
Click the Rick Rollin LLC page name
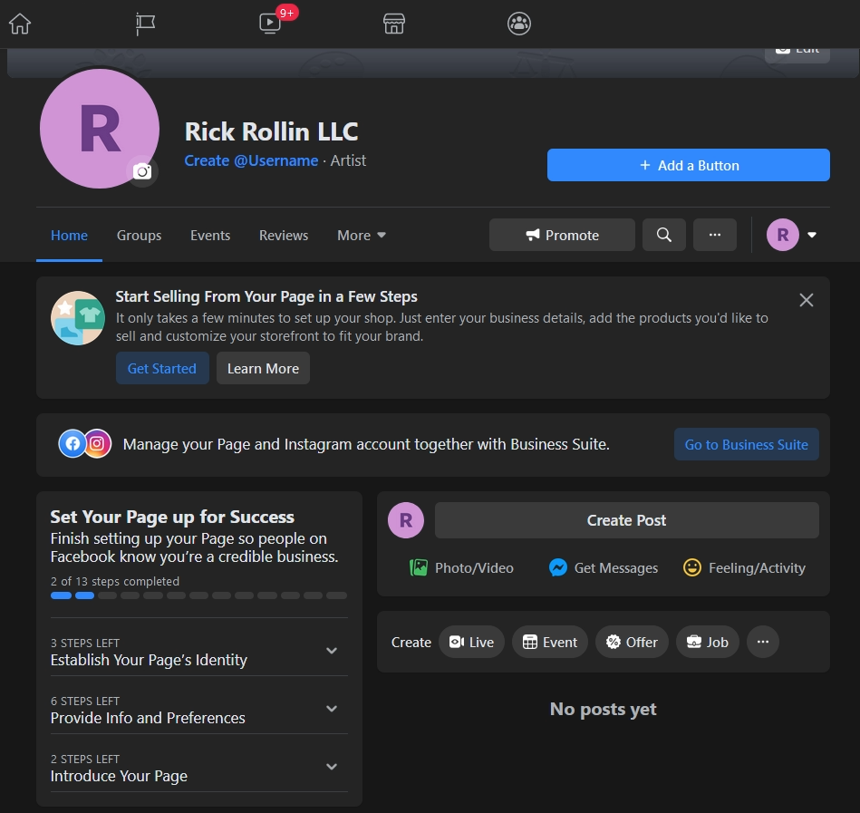tap(272, 131)
